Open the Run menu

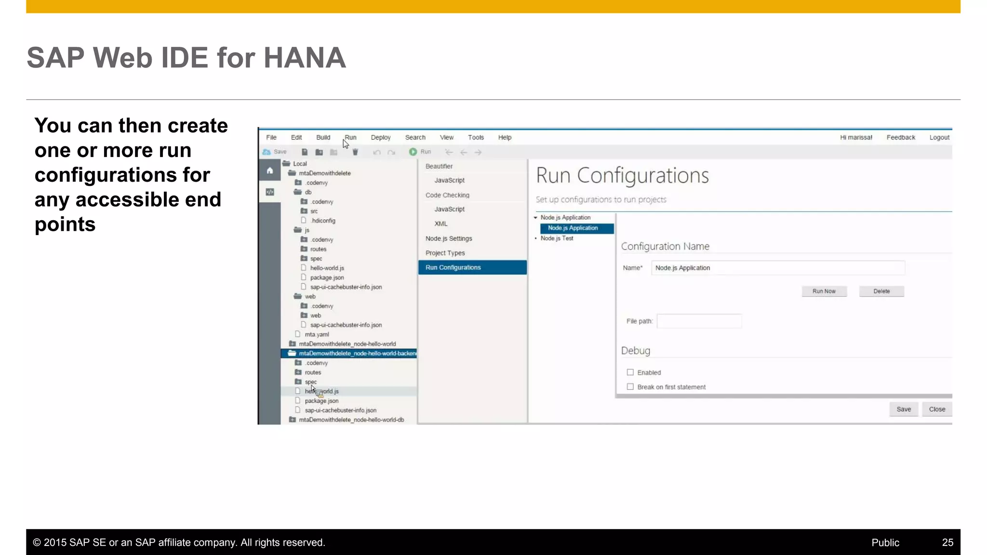pyautogui.click(x=350, y=137)
